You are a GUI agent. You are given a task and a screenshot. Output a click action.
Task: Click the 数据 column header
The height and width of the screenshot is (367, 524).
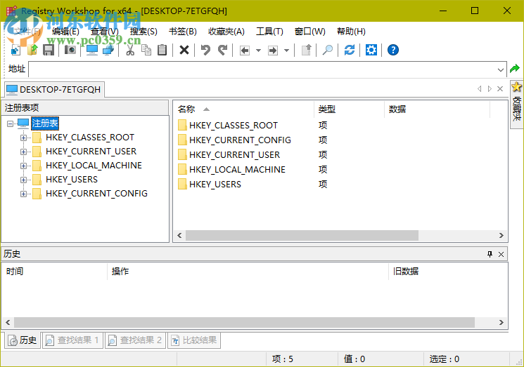(x=437, y=109)
